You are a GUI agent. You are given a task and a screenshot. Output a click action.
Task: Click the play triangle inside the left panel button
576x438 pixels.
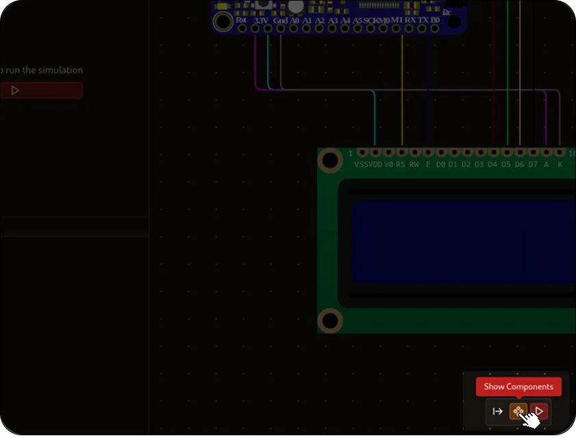[x=16, y=90]
